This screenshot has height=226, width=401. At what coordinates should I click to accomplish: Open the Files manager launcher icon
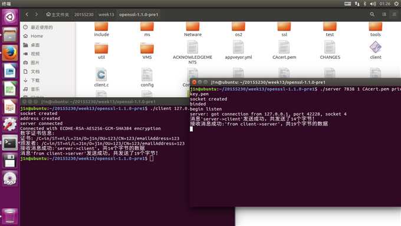9,35
